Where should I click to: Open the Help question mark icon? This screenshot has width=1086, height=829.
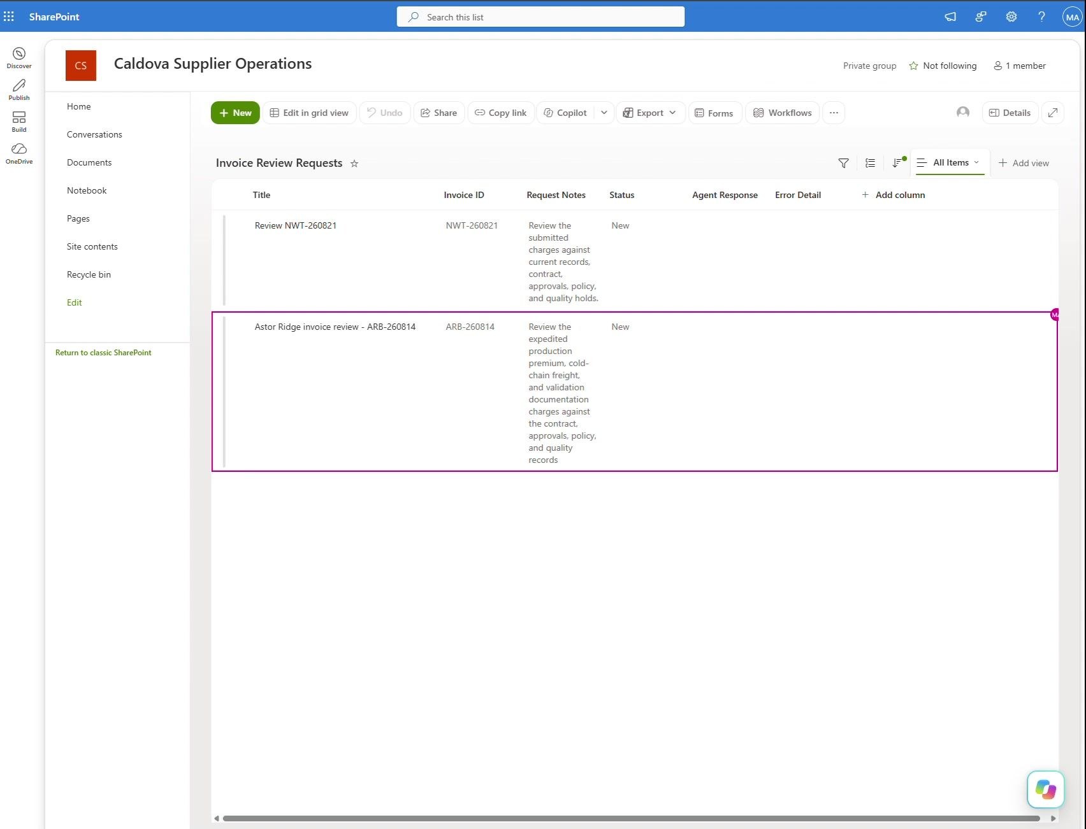click(x=1041, y=17)
